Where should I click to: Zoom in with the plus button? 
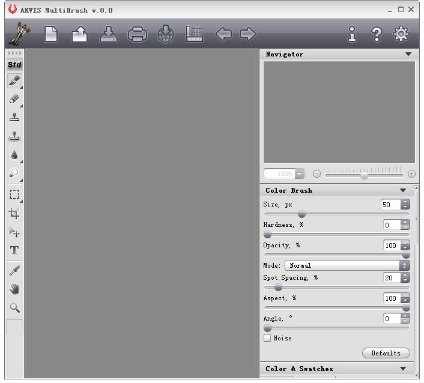click(x=411, y=174)
